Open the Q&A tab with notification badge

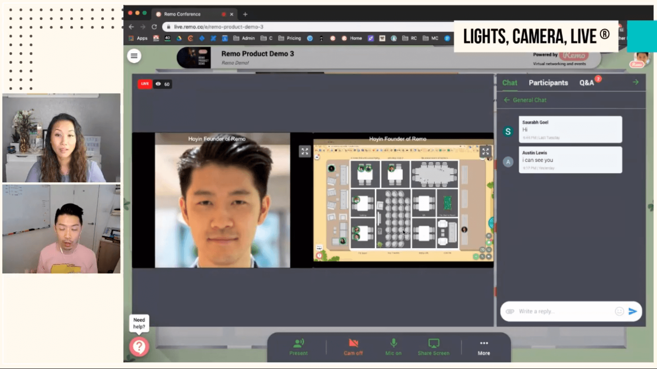(587, 83)
